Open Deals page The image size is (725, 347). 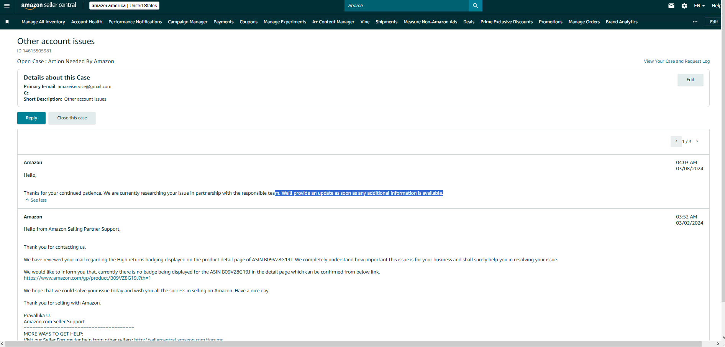[469, 22]
